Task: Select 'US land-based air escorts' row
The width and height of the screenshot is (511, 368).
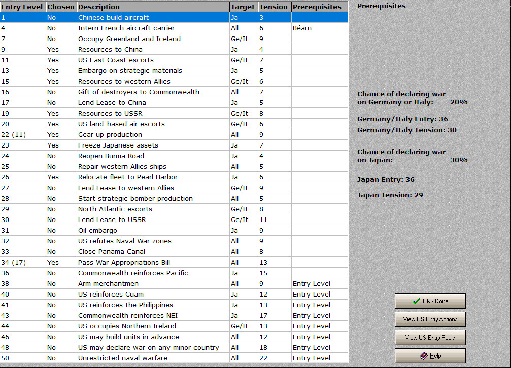Action: (x=174, y=124)
